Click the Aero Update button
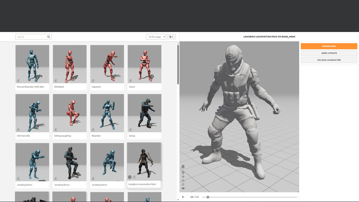The height and width of the screenshot is (202, 359). [x=329, y=53]
